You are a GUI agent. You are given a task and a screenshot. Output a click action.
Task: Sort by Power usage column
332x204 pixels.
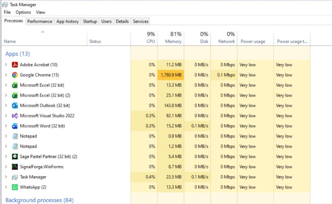click(x=255, y=38)
